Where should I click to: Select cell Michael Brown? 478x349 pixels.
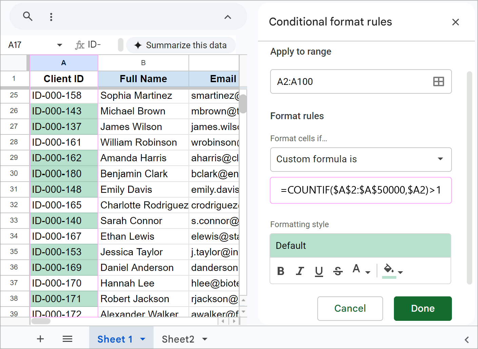(x=143, y=111)
